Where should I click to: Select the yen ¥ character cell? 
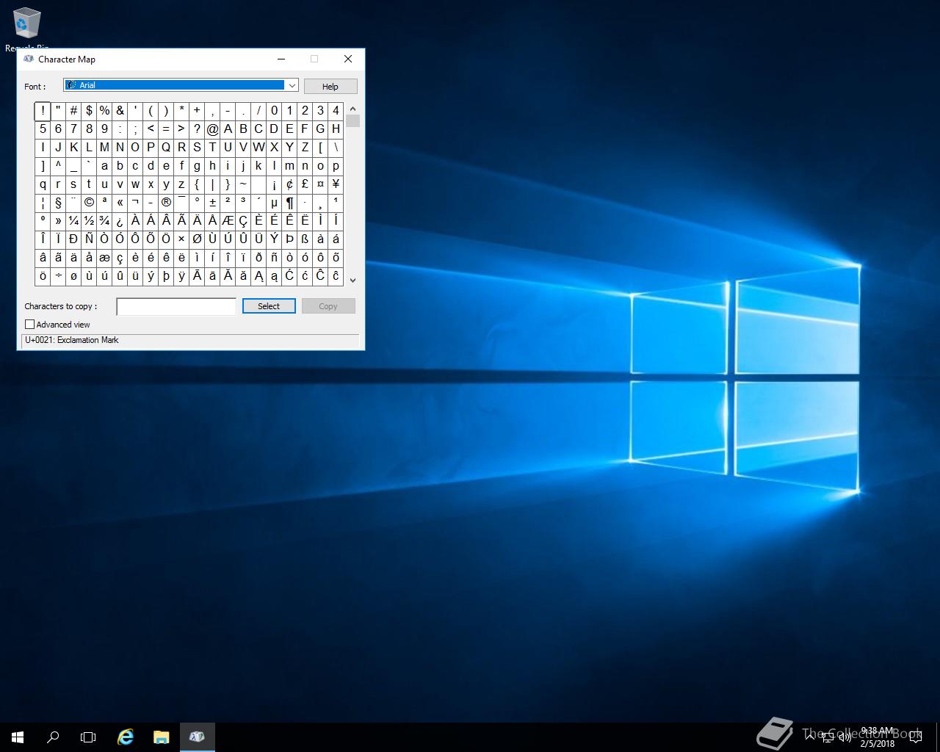coord(336,184)
